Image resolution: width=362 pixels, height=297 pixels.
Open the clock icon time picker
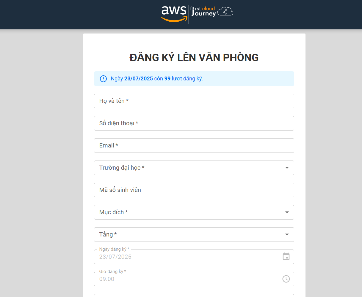(286, 279)
